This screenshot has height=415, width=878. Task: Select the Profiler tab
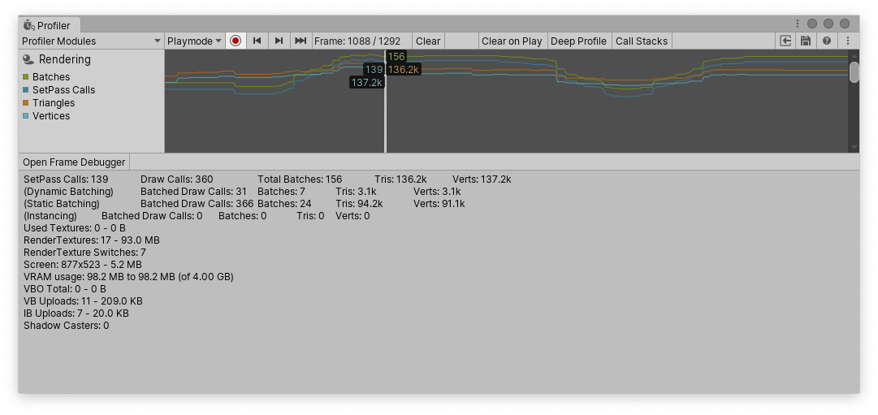pos(49,25)
